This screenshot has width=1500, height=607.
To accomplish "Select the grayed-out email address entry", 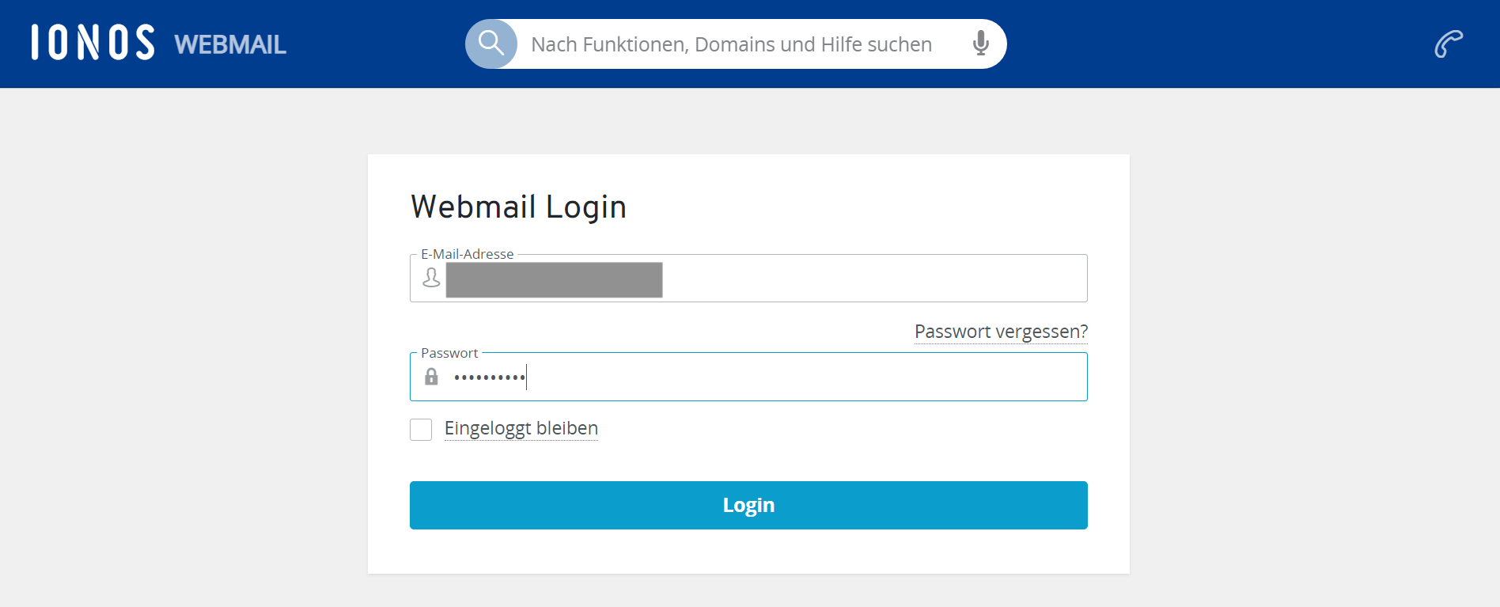I will (554, 280).
